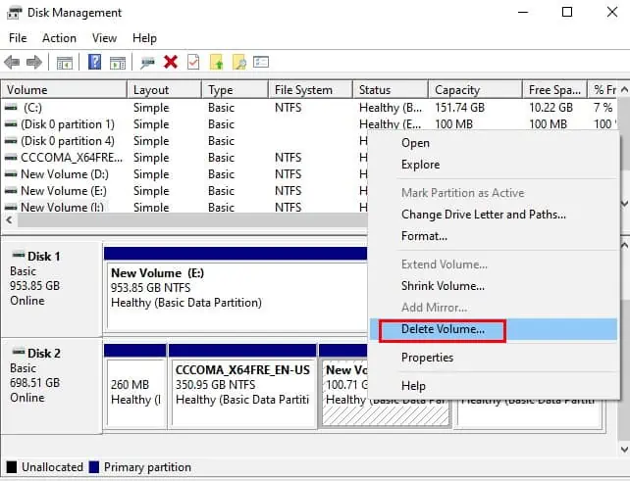630x481 pixels.
Task: Select the New Volume (D:) row
Action: click(x=184, y=174)
